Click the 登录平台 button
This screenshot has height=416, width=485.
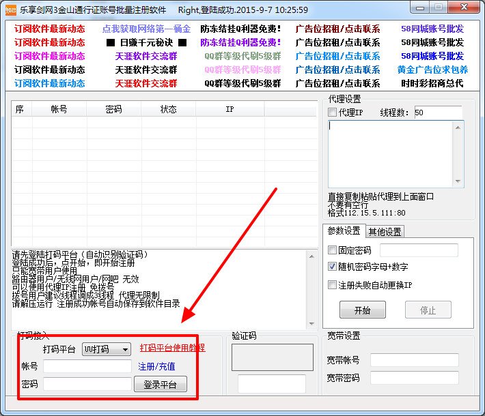161,384
